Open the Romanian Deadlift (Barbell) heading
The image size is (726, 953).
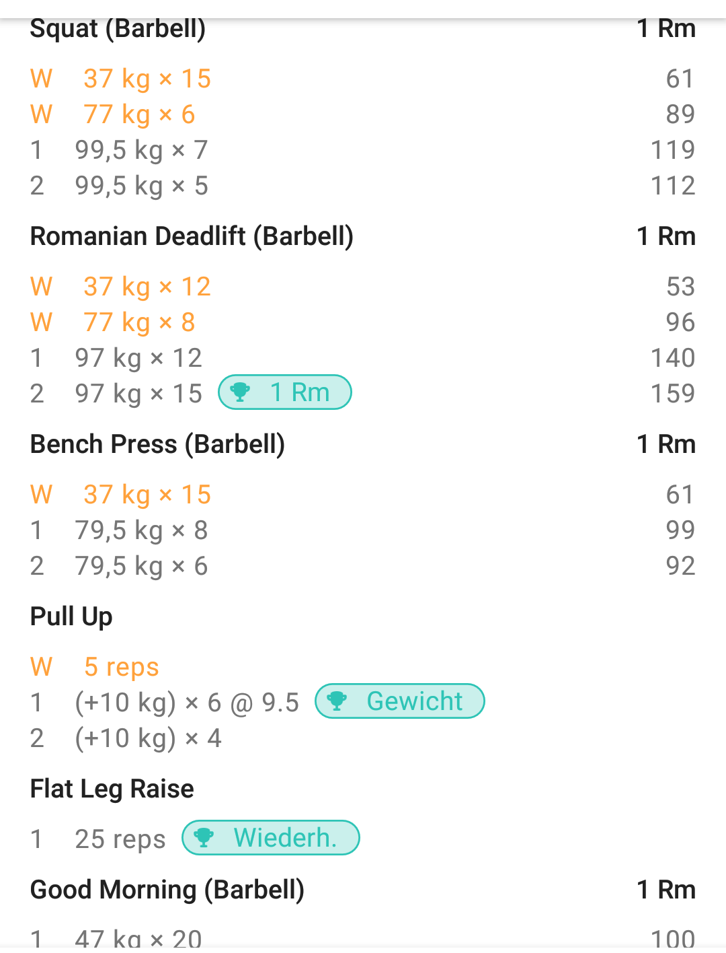(192, 237)
